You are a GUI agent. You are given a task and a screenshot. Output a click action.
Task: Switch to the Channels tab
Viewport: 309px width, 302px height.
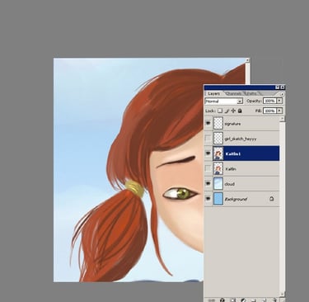pyautogui.click(x=234, y=94)
